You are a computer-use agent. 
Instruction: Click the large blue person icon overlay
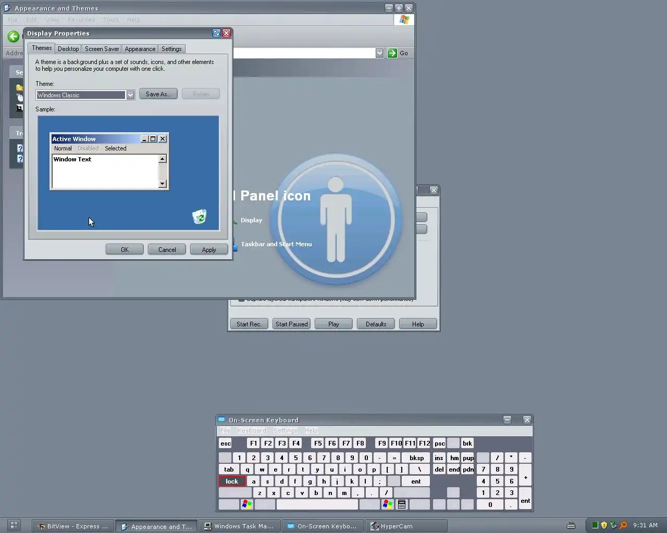point(336,219)
